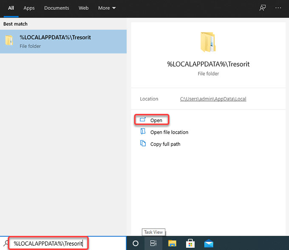Click the large folder thumbnail in preview pane

[x=208, y=42]
